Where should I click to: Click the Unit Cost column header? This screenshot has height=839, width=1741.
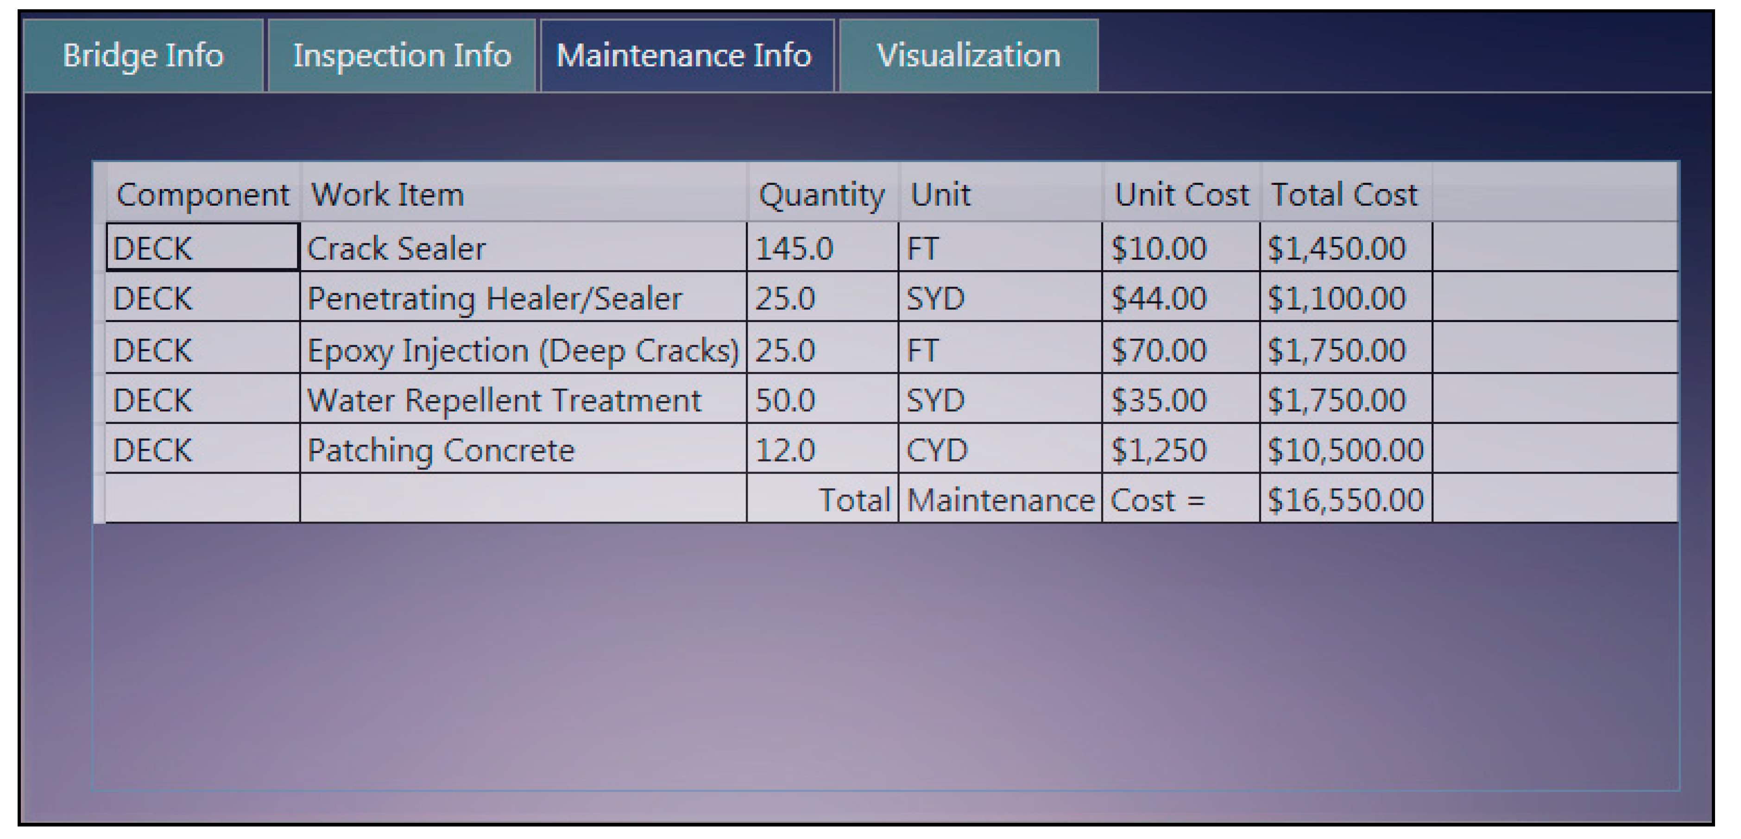1181,195
